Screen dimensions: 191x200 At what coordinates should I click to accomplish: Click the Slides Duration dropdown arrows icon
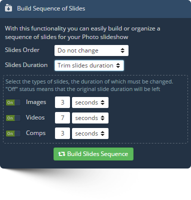pos(118,65)
